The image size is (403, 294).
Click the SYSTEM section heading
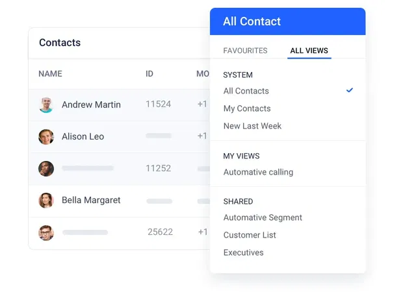238,75
